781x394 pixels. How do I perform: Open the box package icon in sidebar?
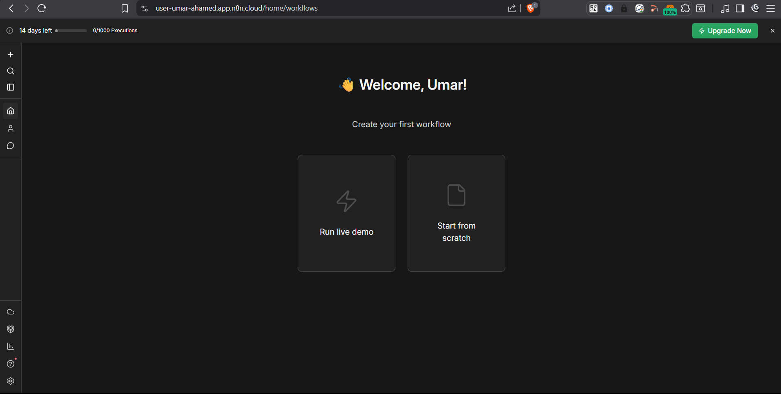coord(11,329)
